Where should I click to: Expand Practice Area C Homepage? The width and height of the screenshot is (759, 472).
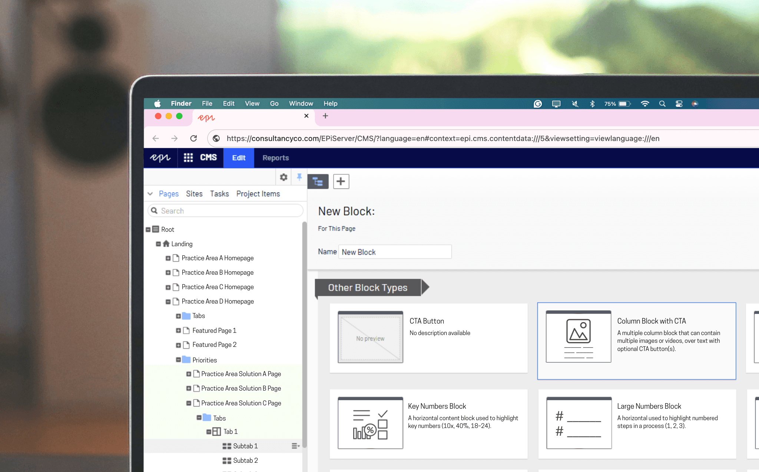[x=168, y=287]
